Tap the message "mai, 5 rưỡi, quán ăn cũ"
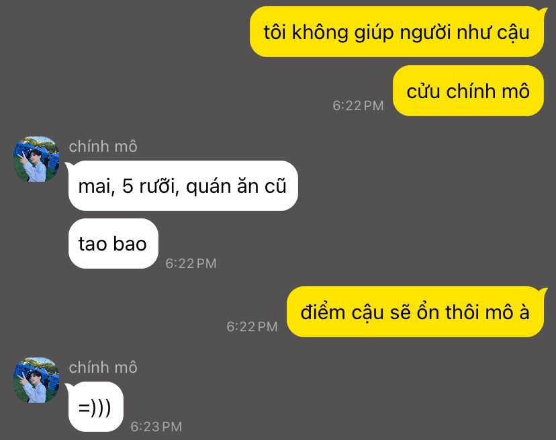The width and height of the screenshot is (556, 440). 183,185
